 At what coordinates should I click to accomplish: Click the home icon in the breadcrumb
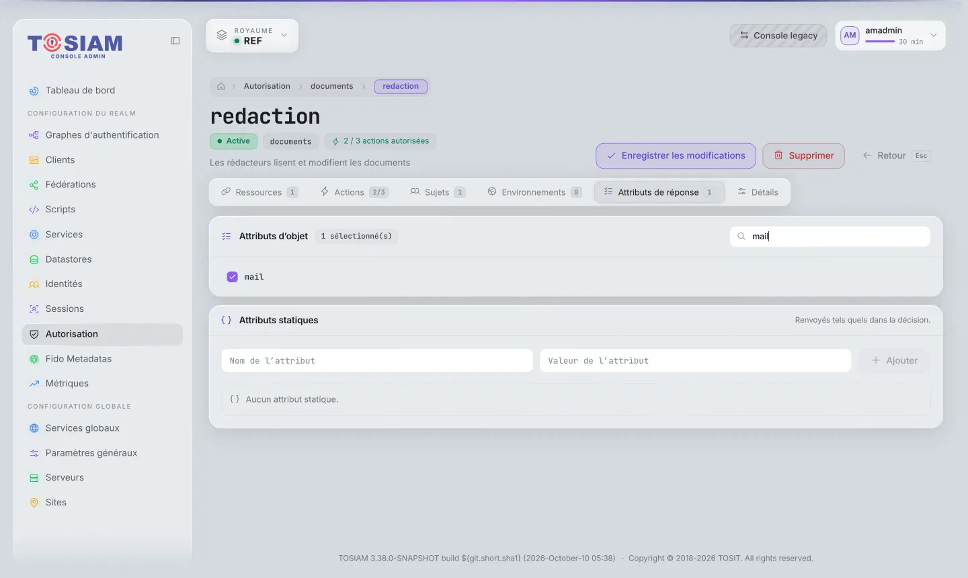(x=221, y=87)
